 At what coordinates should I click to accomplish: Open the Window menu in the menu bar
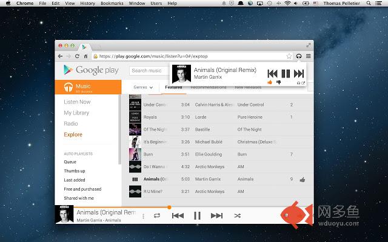(x=137, y=3)
